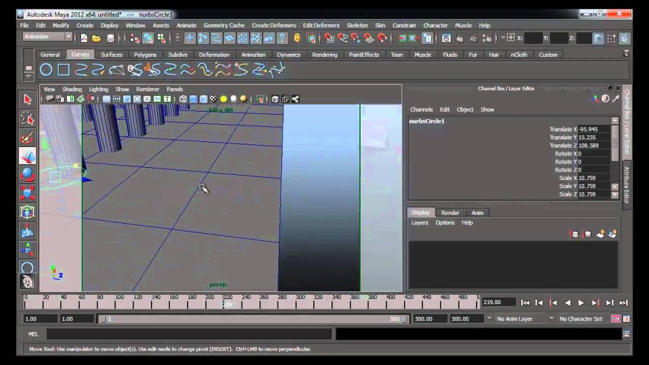Activate the Rotate tool
The width and height of the screenshot is (649, 365).
[x=27, y=175]
